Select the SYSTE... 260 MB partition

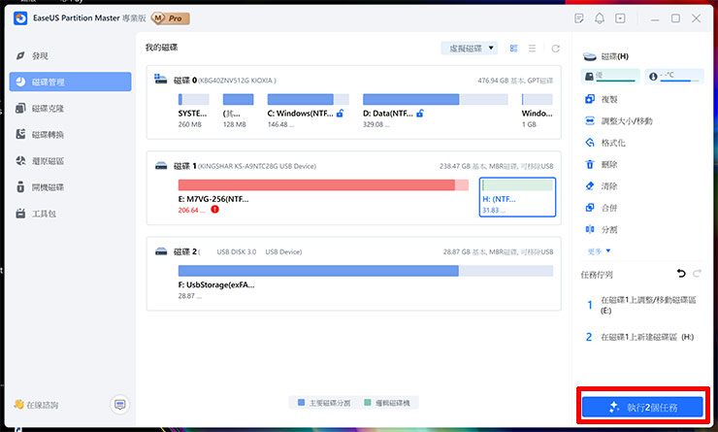coord(193,111)
